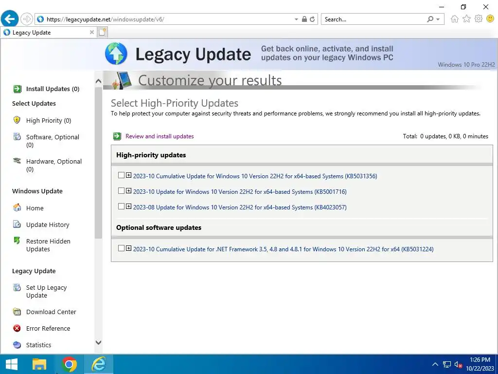Select Hardware, Optional (0) sidebar item
This screenshot has height=374, width=498.
click(x=54, y=165)
